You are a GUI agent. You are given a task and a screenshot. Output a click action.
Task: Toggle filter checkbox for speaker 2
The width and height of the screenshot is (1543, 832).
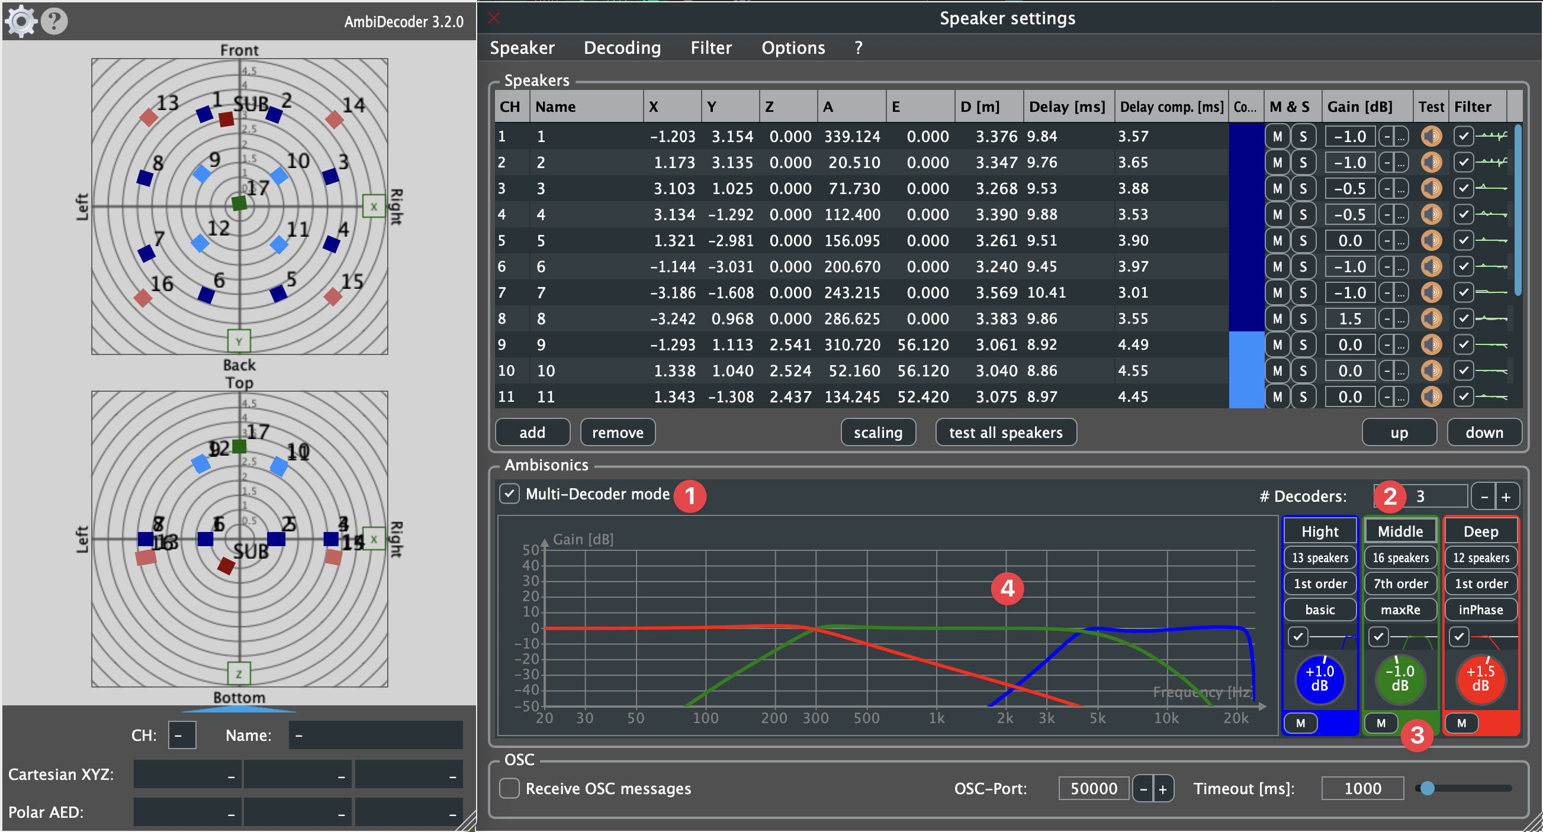(x=1463, y=162)
